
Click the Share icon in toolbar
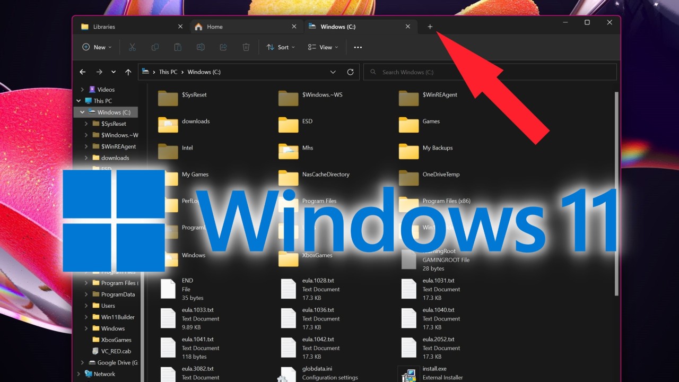[223, 47]
